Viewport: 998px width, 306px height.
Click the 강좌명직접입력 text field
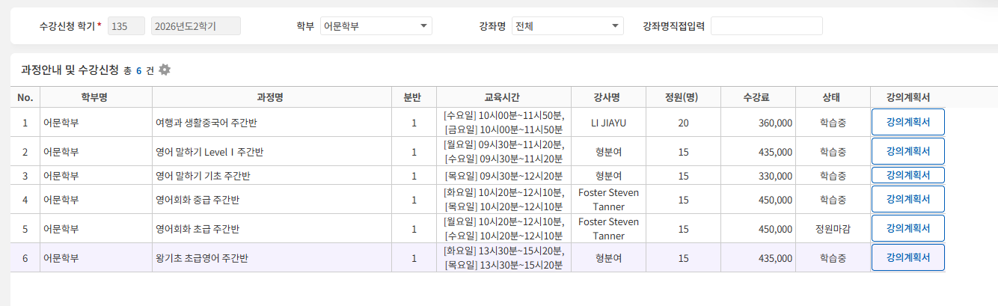point(767,26)
